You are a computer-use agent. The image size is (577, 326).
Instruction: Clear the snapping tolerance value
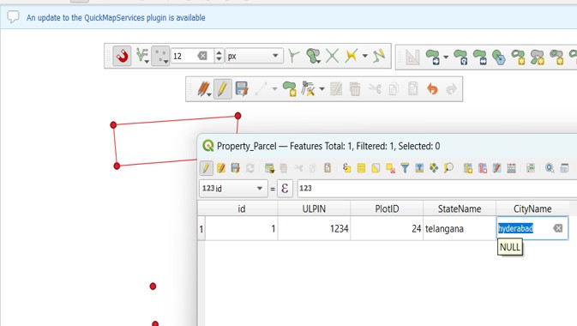coord(202,56)
